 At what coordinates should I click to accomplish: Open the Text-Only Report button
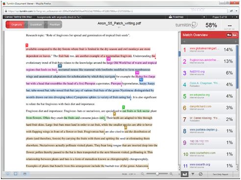click(x=220, y=174)
